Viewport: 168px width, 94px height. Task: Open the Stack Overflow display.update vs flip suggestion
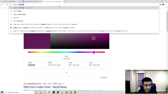[84, 31]
